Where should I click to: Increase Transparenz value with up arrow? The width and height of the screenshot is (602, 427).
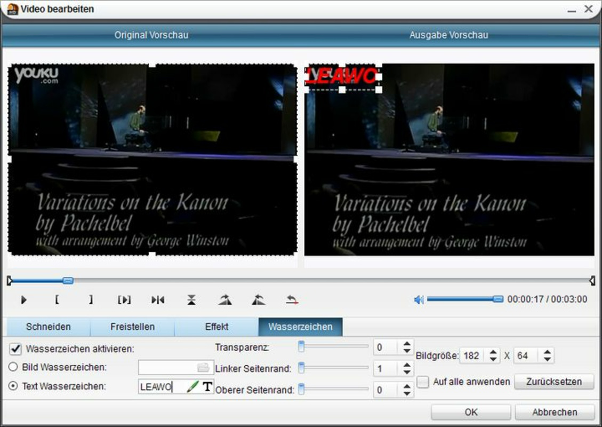point(407,343)
